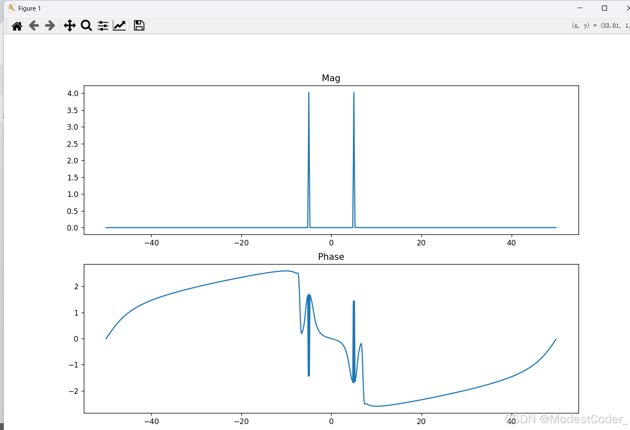Click the −40 x-axis label under Mag plot
This screenshot has height=430, width=630.
[152, 243]
